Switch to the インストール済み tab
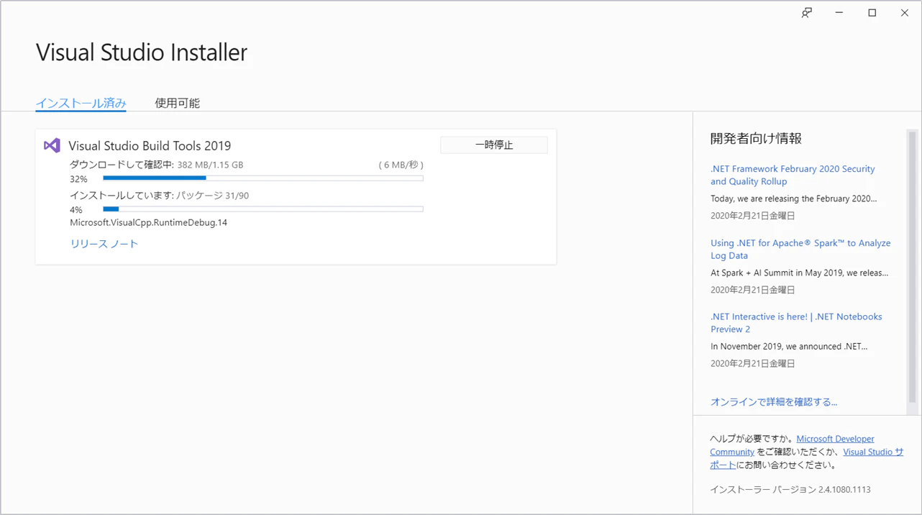The width and height of the screenshot is (922, 515). tap(81, 103)
